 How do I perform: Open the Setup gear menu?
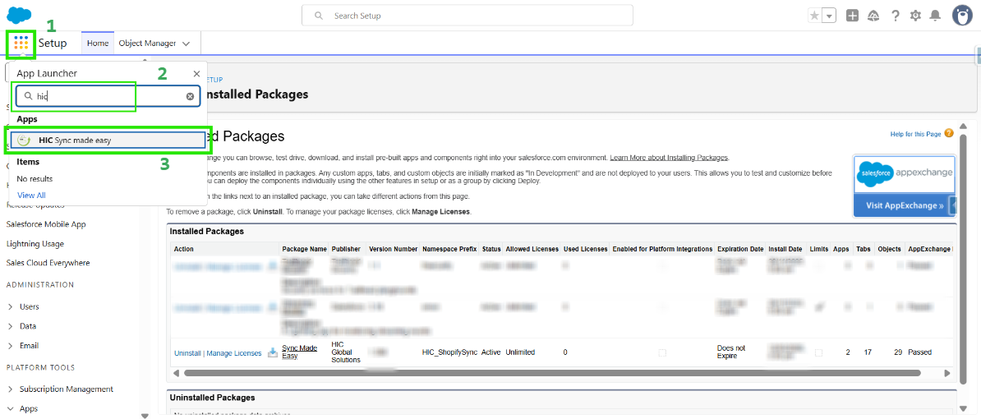pos(915,16)
